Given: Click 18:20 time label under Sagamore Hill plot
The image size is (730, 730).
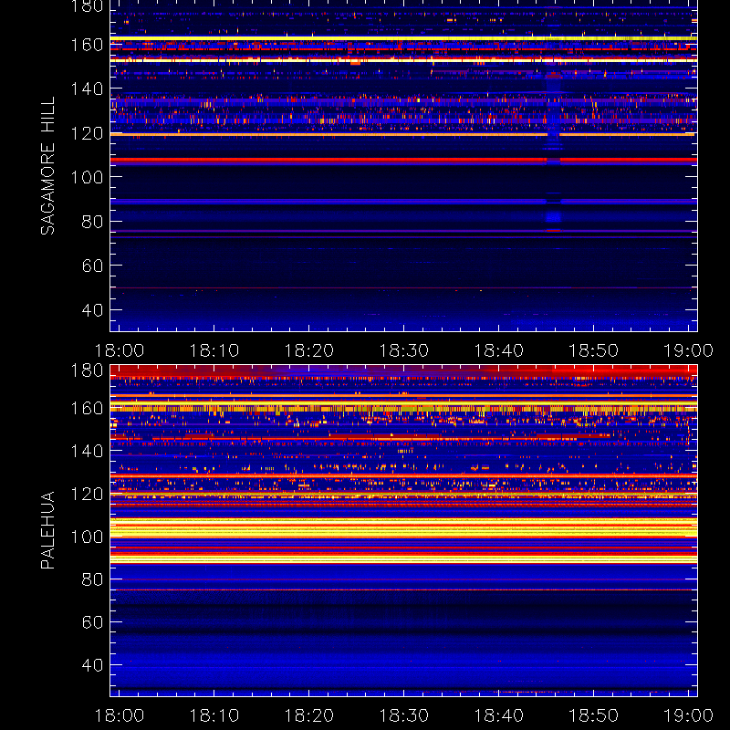Looking at the screenshot, I should pos(309,350).
